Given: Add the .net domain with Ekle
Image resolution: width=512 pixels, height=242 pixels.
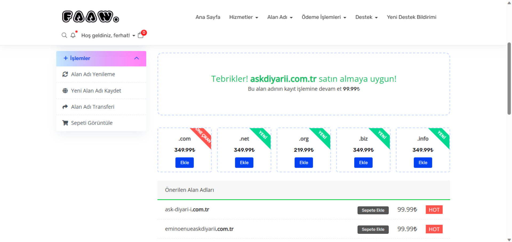Looking at the screenshot, I should pos(244,163).
